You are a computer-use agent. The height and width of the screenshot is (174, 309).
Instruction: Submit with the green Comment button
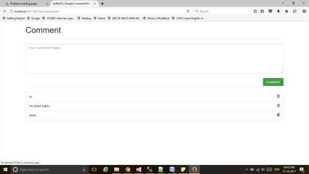pos(273,82)
